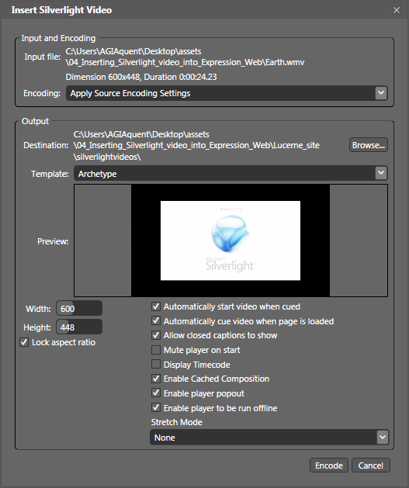Image resolution: width=409 pixels, height=488 pixels.
Task: Uncheck Automatically cue video when page is loaded
Action: click(x=156, y=321)
